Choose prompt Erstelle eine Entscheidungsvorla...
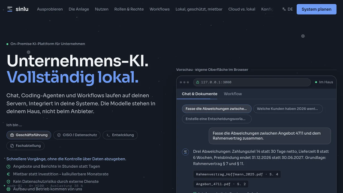This screenshot has height=193, width=343. click(217, 119)
